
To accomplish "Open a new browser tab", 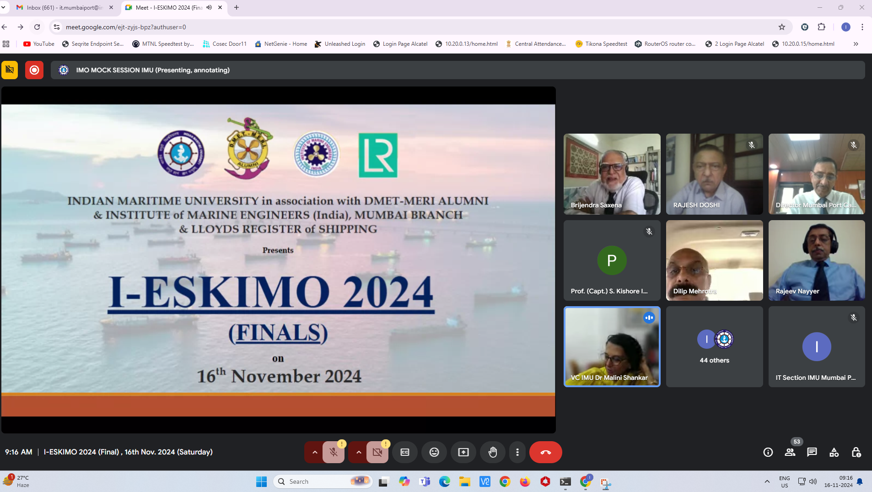I will point(237,7).
